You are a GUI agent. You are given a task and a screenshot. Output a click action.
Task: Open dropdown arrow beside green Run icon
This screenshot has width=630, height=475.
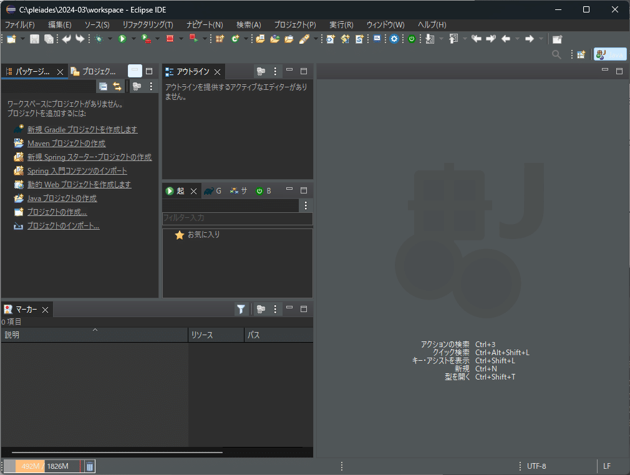click(x=133, y=39)
